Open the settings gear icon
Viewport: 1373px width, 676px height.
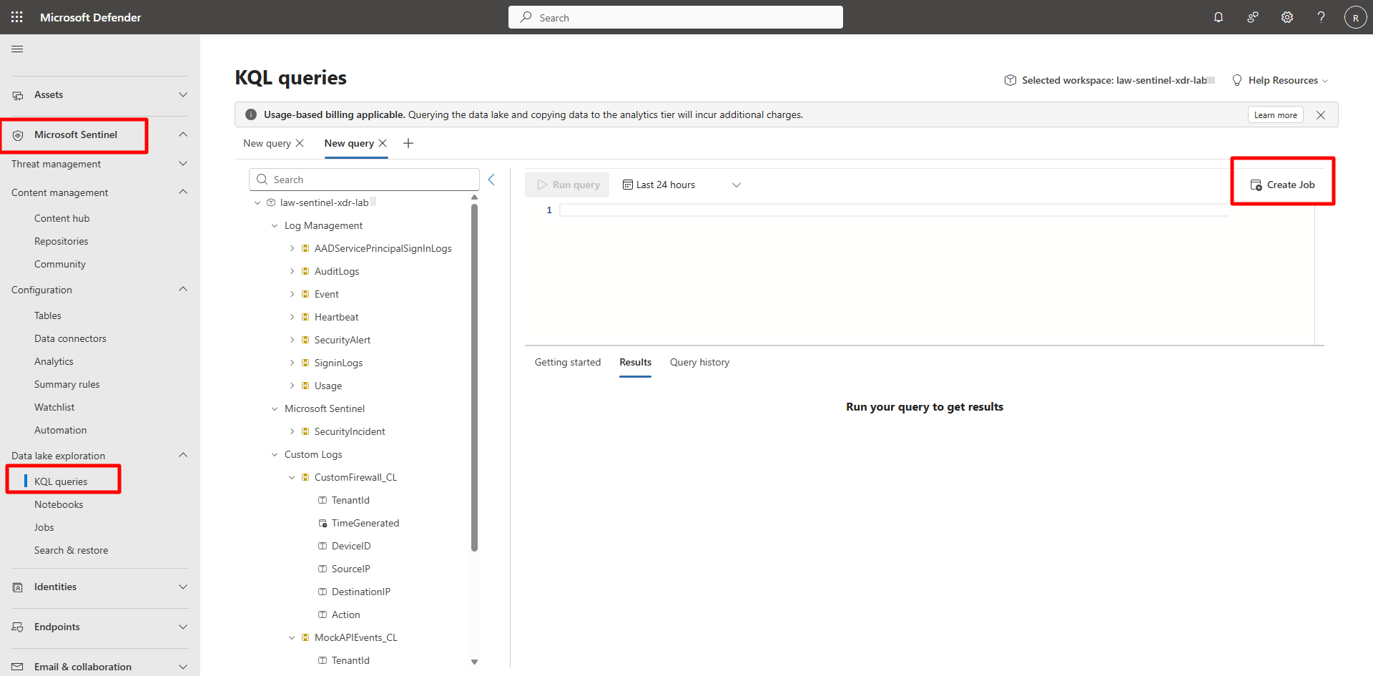1287,17
